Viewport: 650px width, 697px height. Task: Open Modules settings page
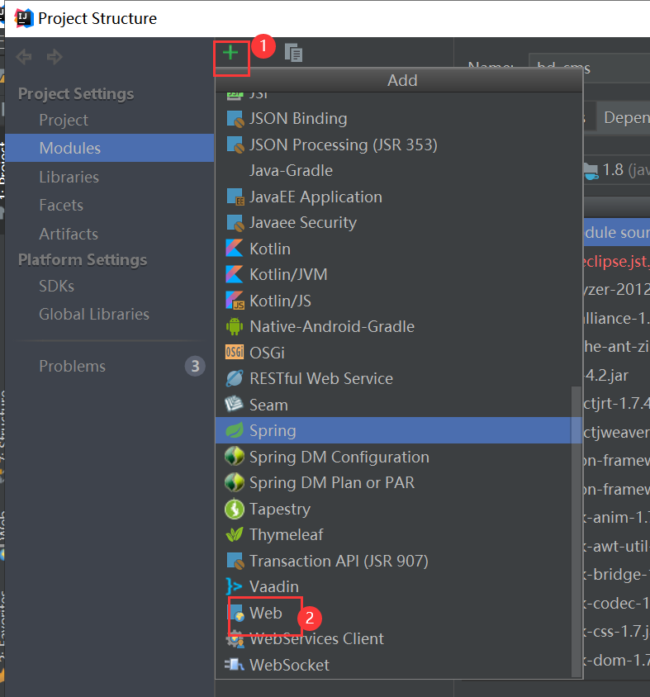point(109,148)
